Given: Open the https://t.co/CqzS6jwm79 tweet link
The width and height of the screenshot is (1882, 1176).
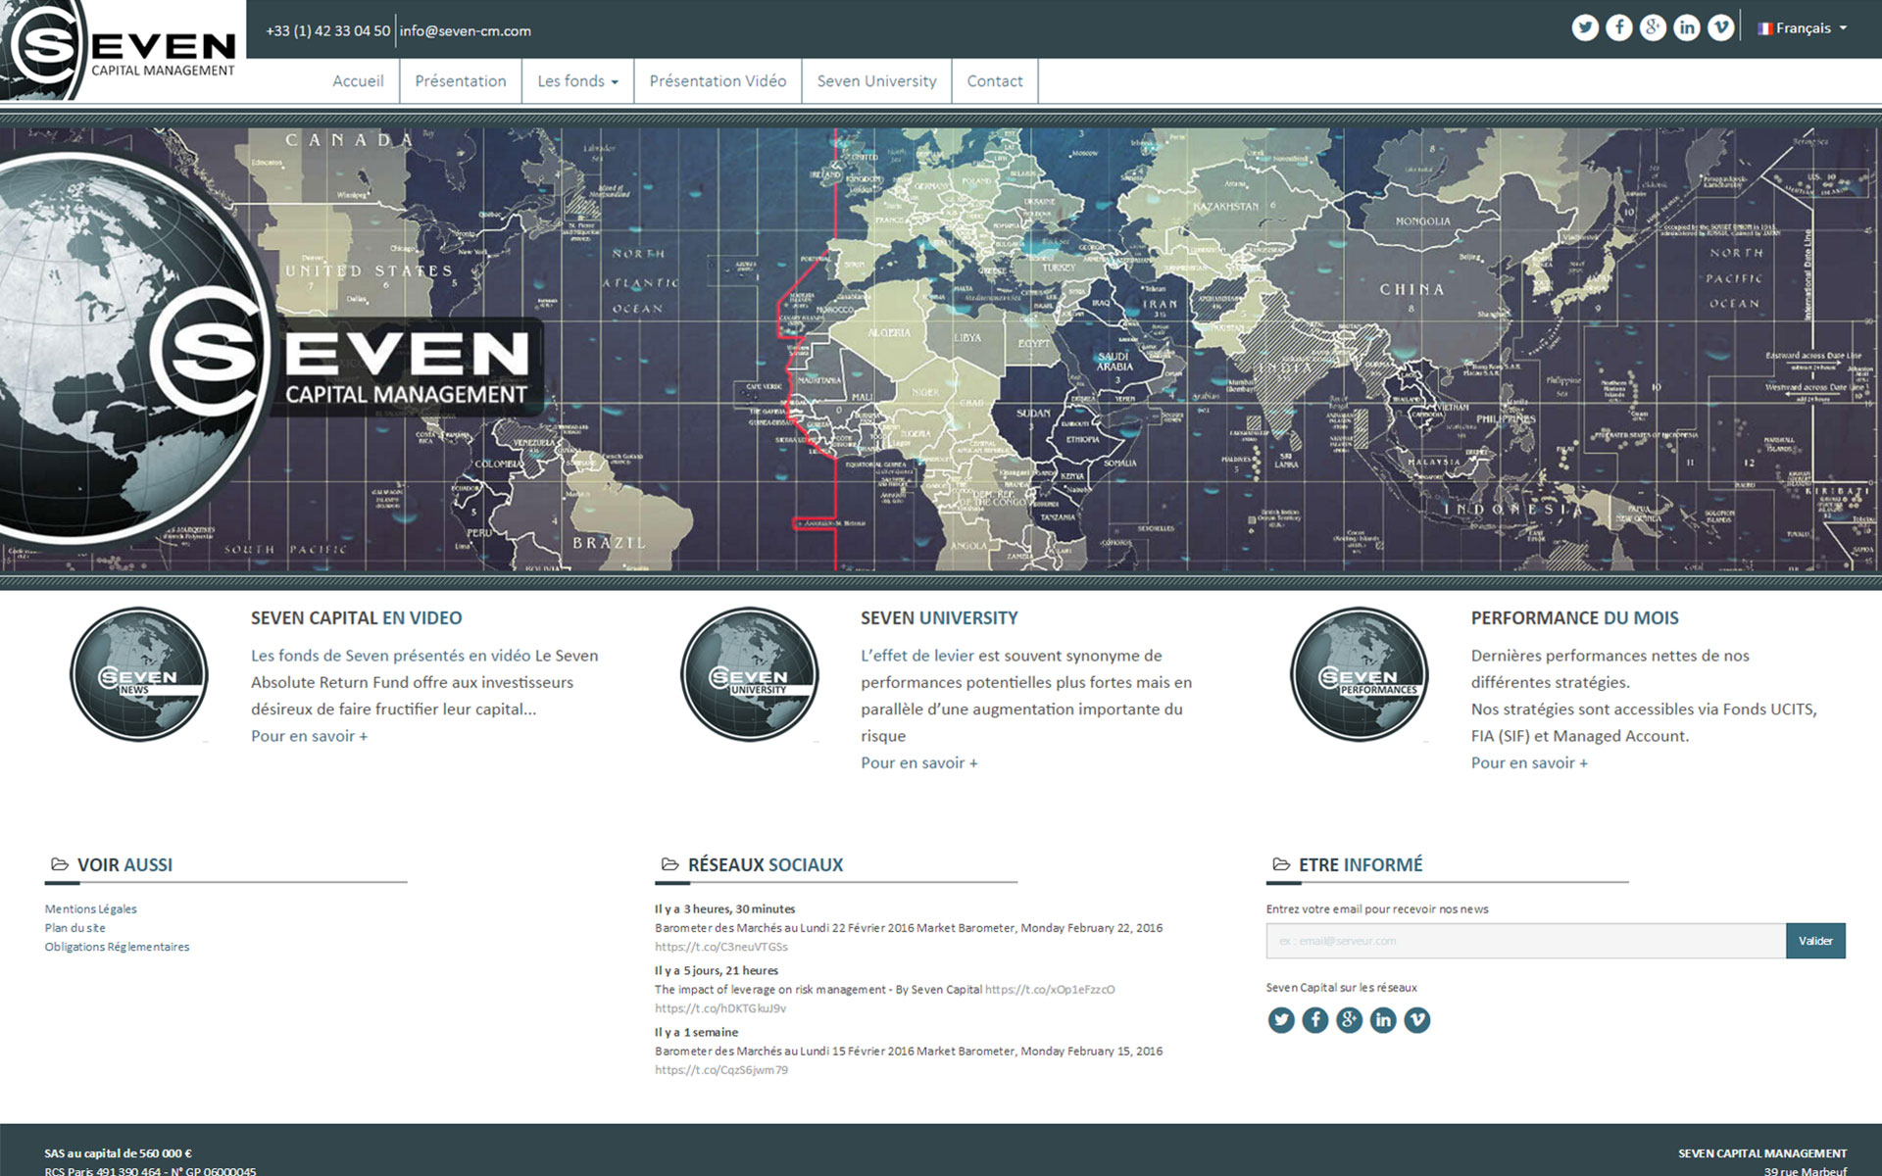Looking at the screenshot, I should click(x=721, y=1070).
